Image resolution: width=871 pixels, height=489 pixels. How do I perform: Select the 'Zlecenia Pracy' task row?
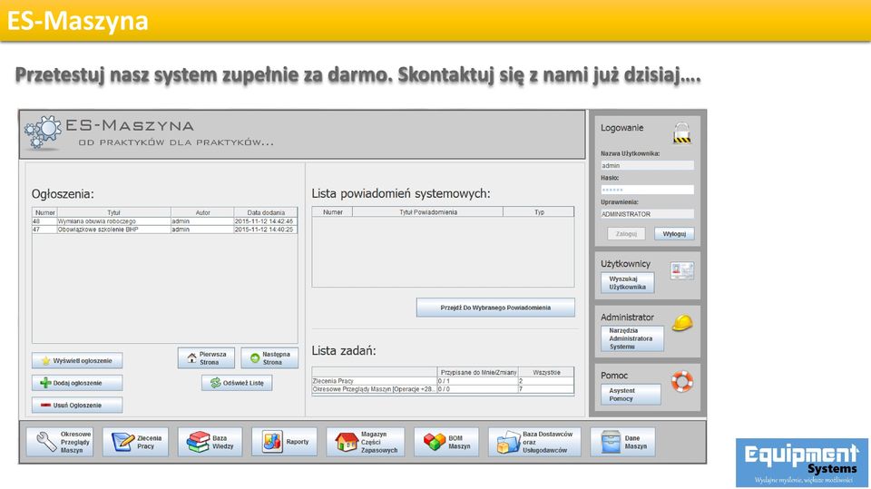point(443,381)
